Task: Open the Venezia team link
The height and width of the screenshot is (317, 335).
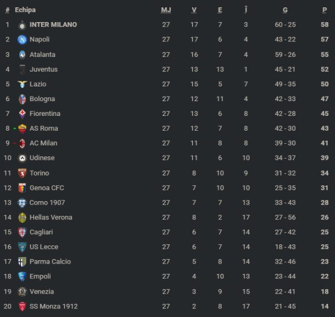Action: coord(41,291)
